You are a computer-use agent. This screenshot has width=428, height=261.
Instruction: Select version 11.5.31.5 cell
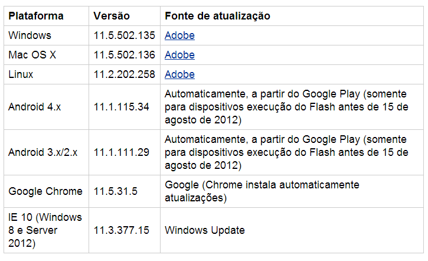(x=116, y=191)
